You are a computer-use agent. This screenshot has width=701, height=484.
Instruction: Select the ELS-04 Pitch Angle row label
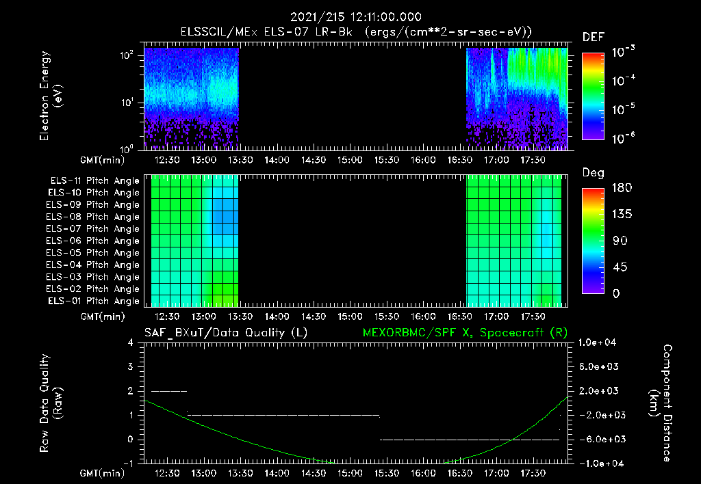point(92,265)
